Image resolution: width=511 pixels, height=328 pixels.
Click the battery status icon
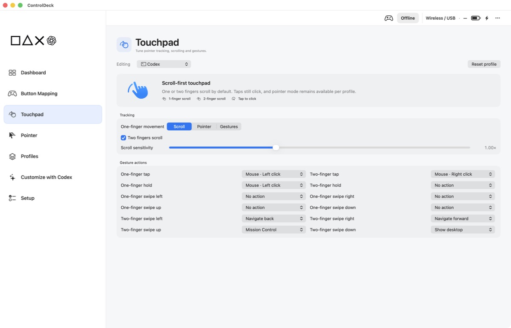point(476,18)
